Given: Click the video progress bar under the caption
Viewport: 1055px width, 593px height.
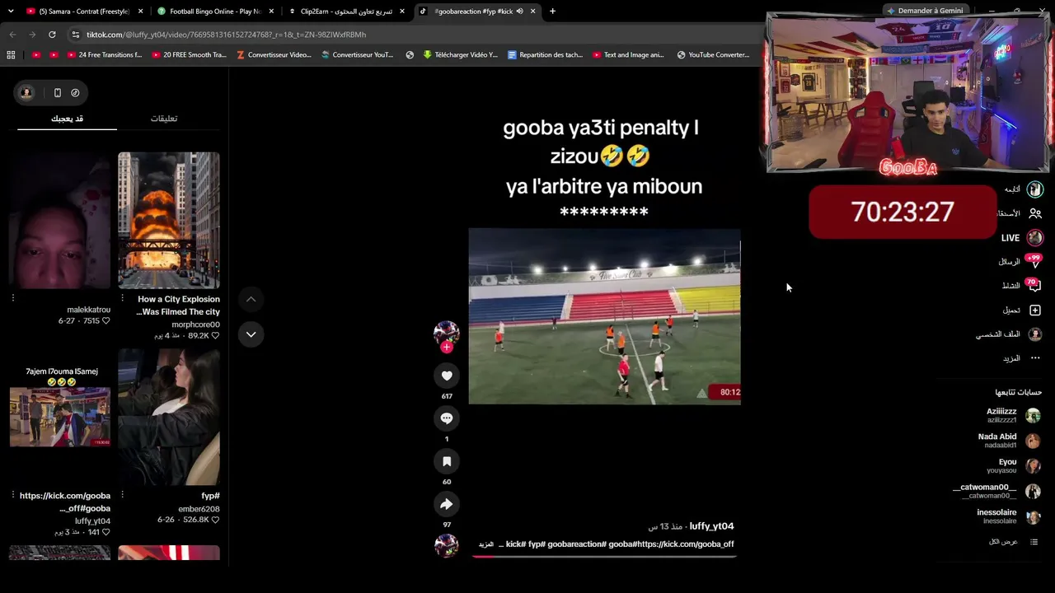Looking at the screenshot, I should [604, 556].
